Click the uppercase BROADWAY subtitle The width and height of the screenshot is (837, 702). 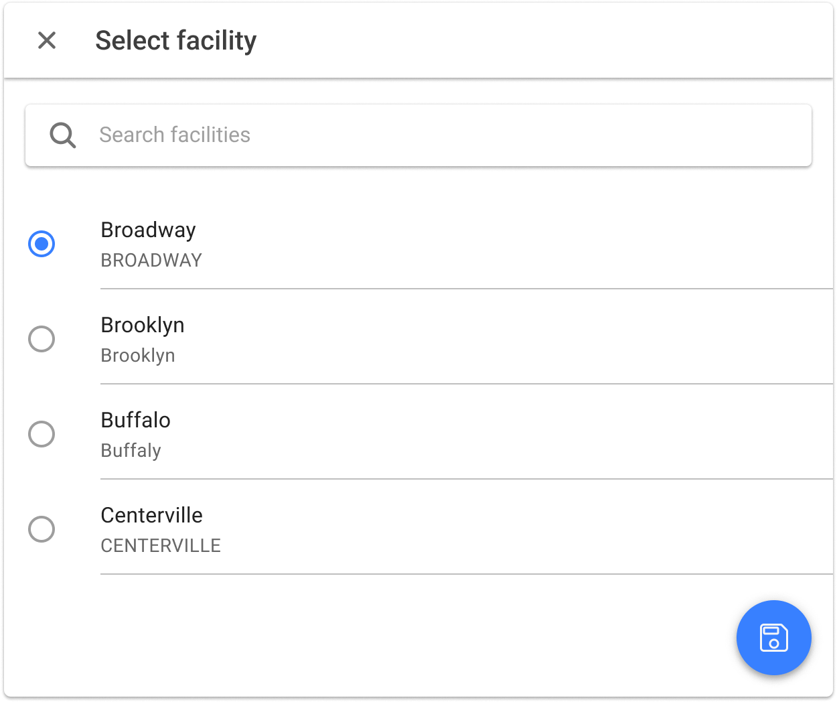(x=151, y=260)
